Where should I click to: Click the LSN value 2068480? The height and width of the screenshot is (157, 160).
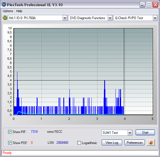(62, 143)
